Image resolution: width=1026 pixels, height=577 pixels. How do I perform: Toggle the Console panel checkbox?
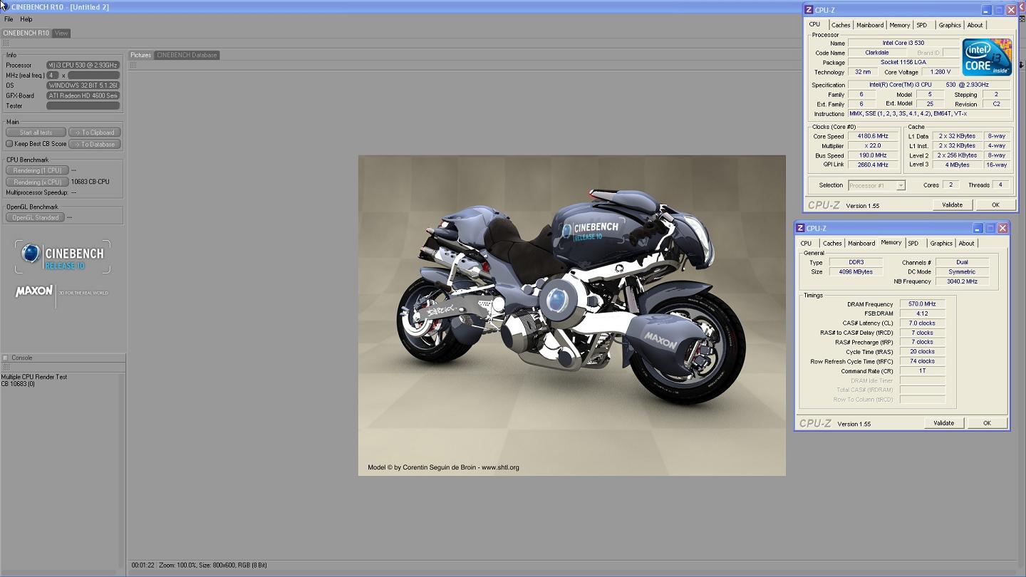(6, 358)
